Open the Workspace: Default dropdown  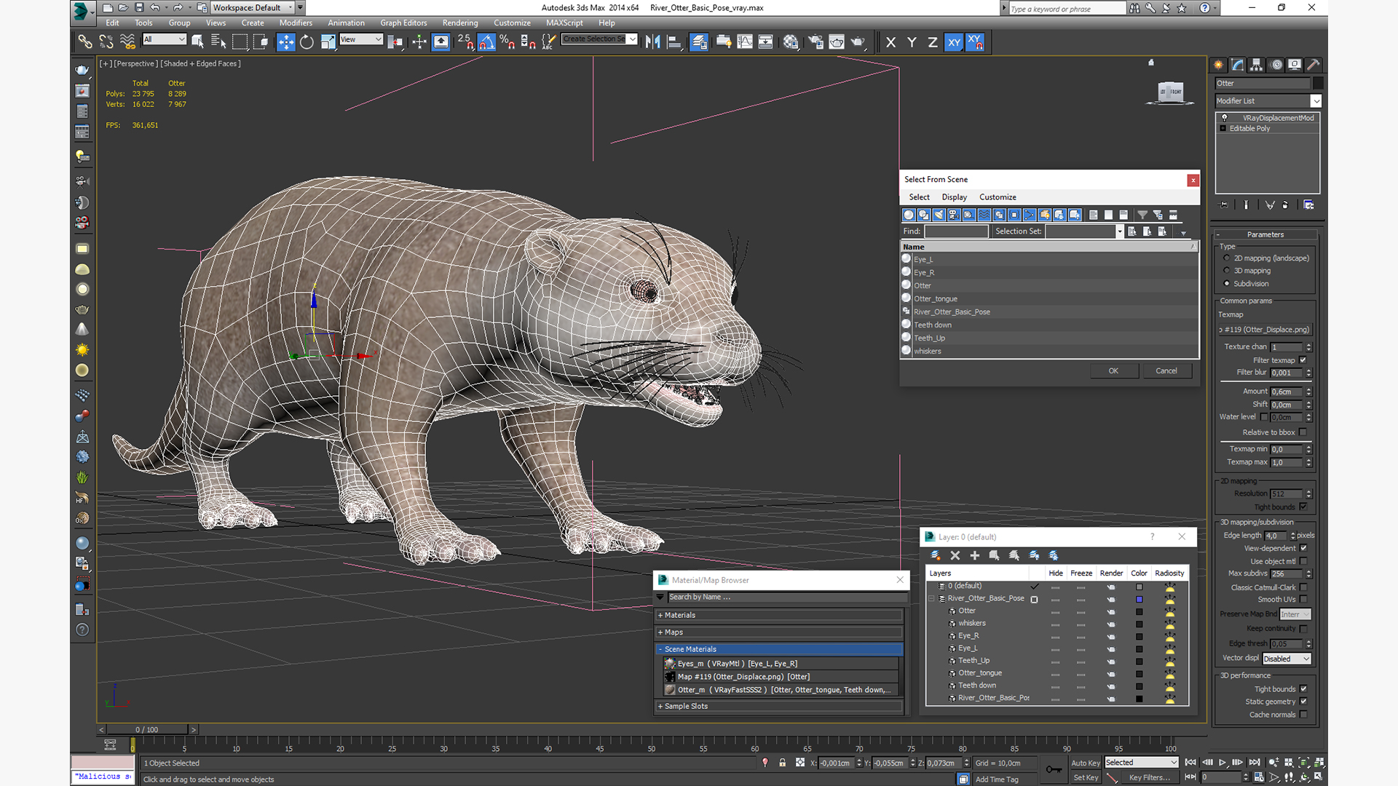(253, 7)
